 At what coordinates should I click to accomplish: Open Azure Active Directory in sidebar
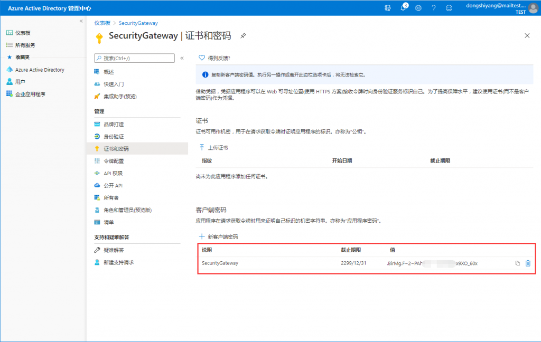pos(40,70)
